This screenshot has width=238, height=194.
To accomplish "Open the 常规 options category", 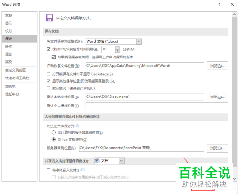I will click(x=20, y=16).
